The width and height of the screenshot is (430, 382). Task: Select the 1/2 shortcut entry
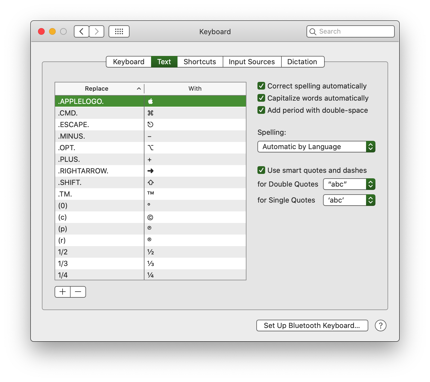tap(100, 252)
